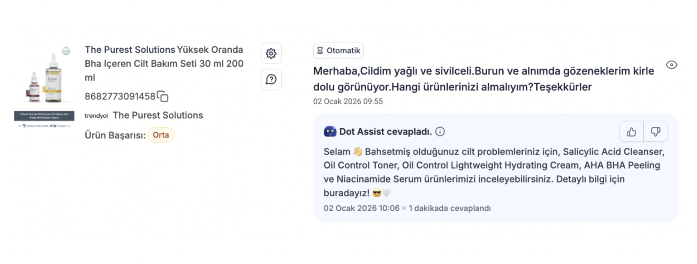Click the Orta success badge
This screenshot has width=697, height=264.
pos(161,135)
